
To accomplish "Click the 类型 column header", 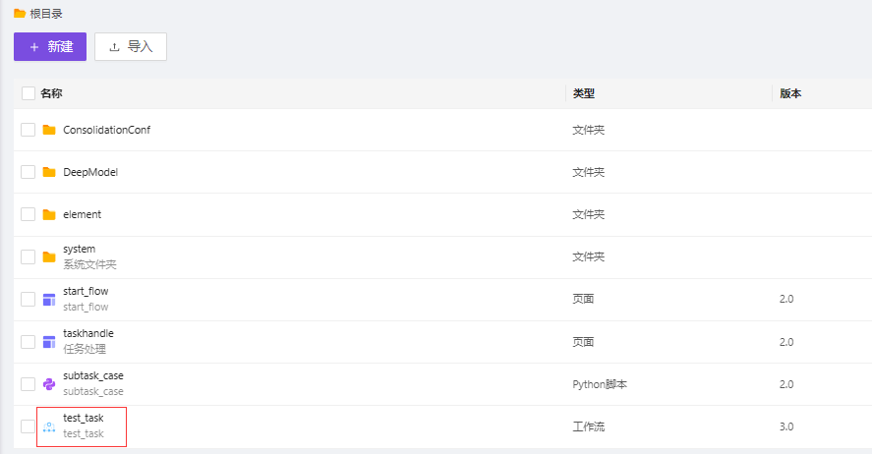I will [x=584, y=93].
